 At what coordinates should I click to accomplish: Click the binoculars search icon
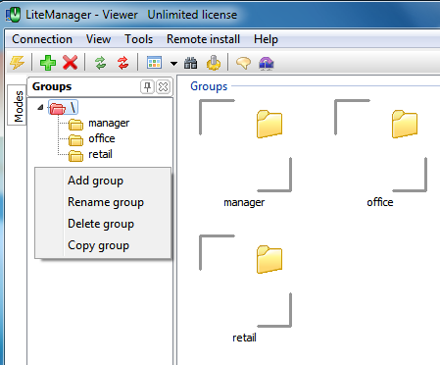(191, 63)
